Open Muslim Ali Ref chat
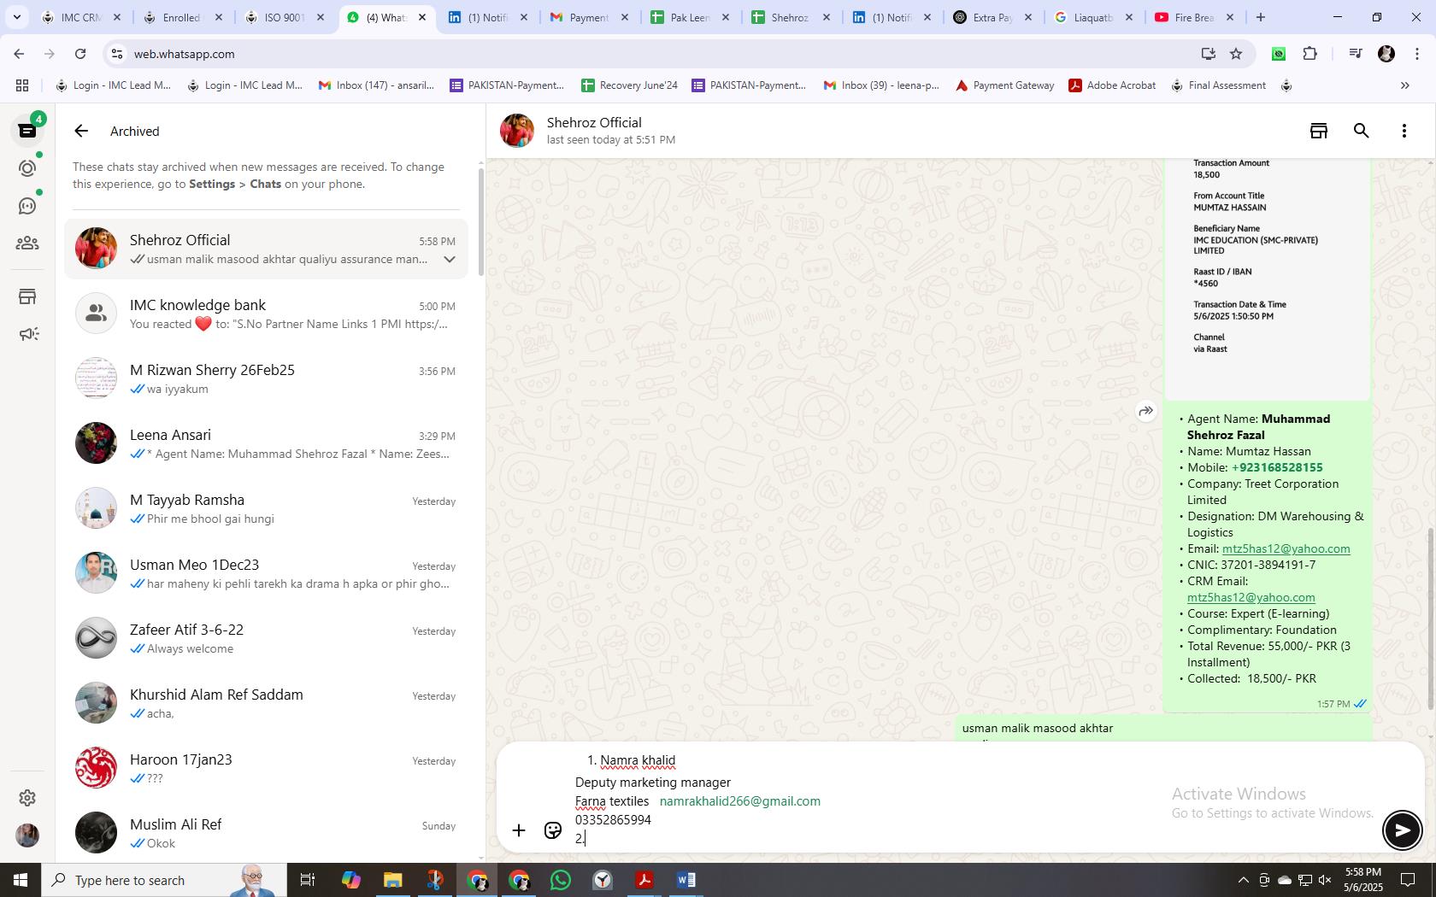 click(x=266, y=833)
